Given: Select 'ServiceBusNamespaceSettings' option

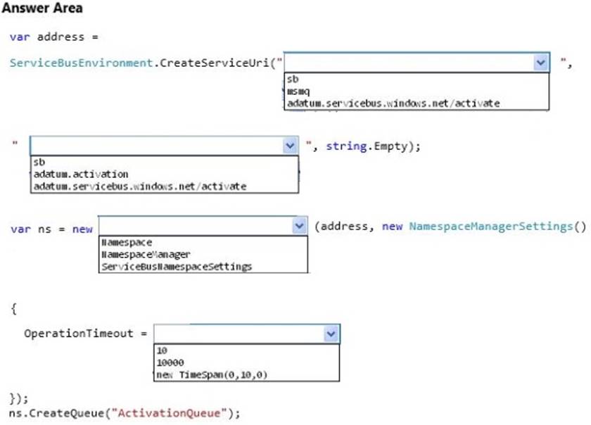Looking at the screenshot, I should pos(177,267).
